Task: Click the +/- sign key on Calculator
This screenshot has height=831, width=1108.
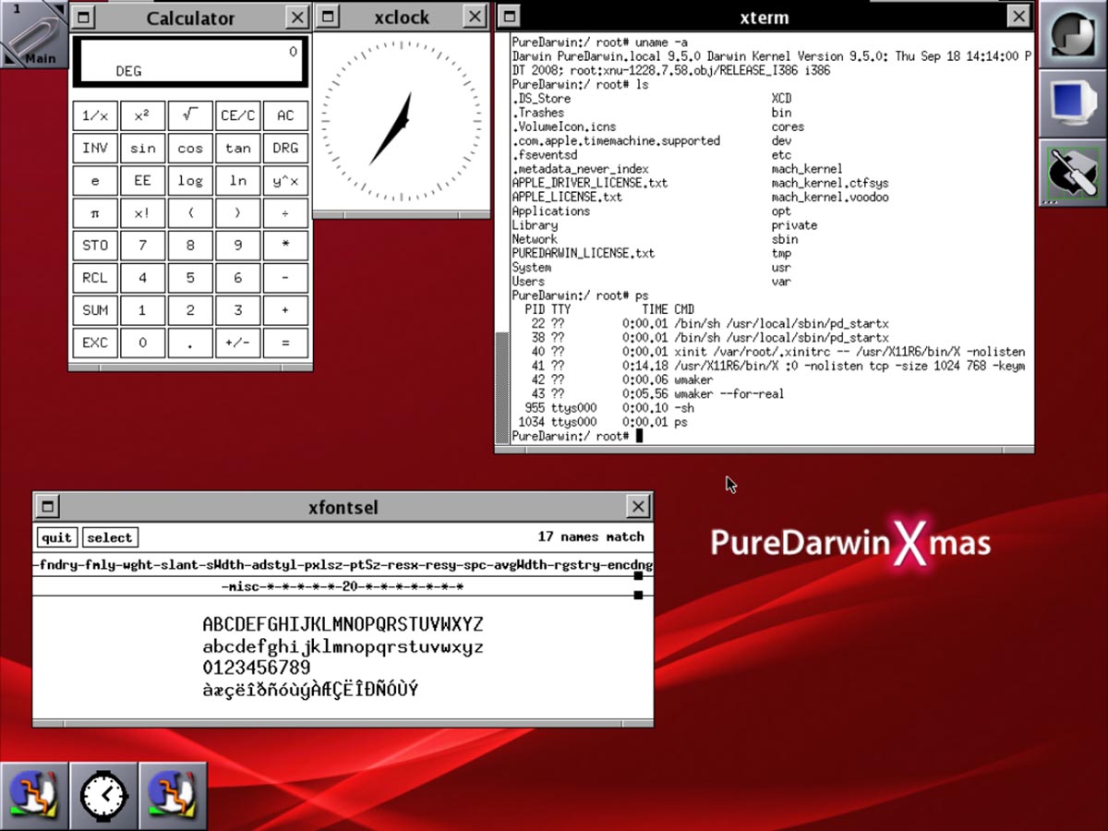Action: (237, 343)
